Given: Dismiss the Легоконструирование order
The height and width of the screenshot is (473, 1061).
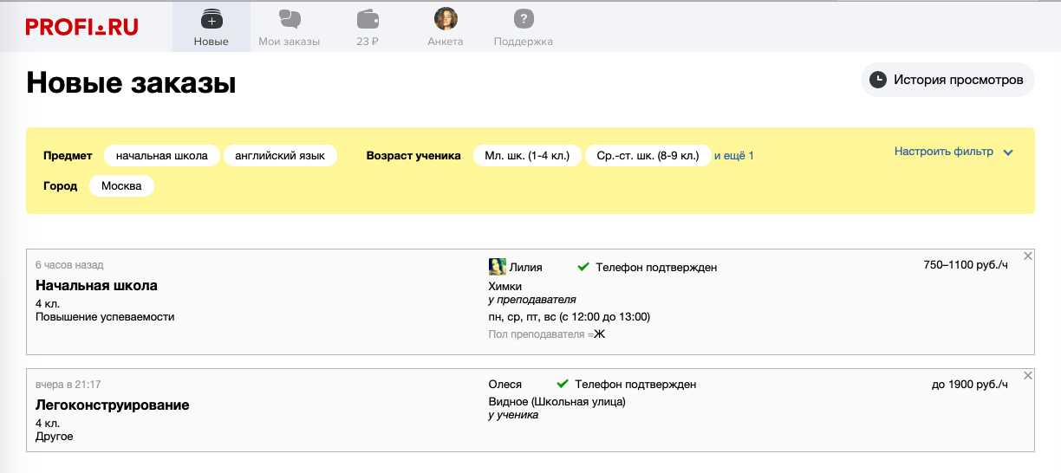Looking at the screenshot, I should click(1028, 375).
